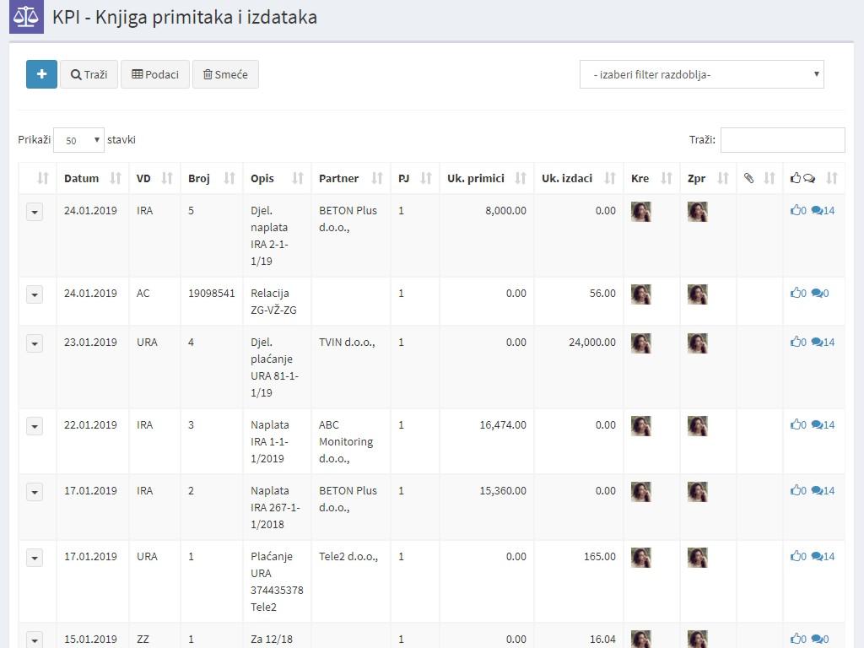
Task: Change Prikaži items-per-page selector
Action: point(78,140)
